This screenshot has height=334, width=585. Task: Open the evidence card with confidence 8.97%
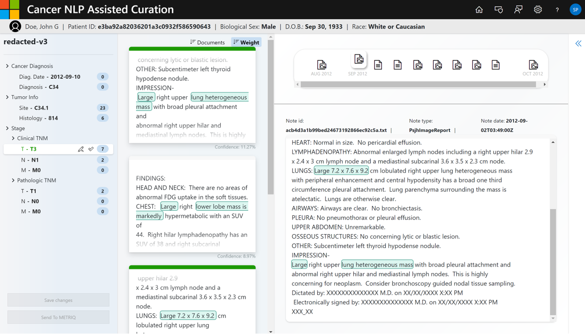tap(192, 204)
